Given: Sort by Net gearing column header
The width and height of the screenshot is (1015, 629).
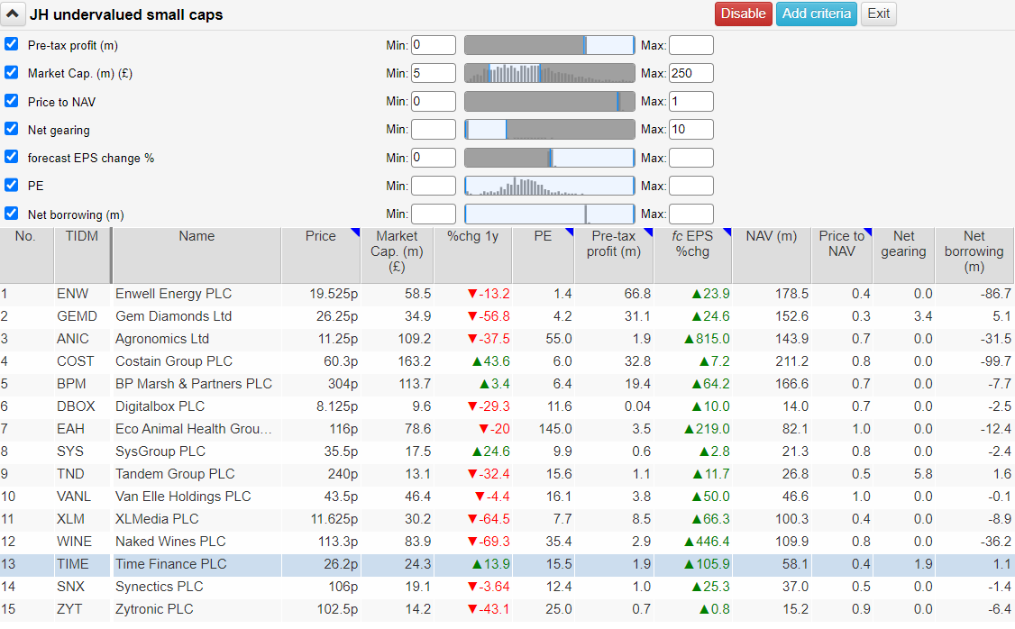Looking at the screenshot, I should 903,255.
